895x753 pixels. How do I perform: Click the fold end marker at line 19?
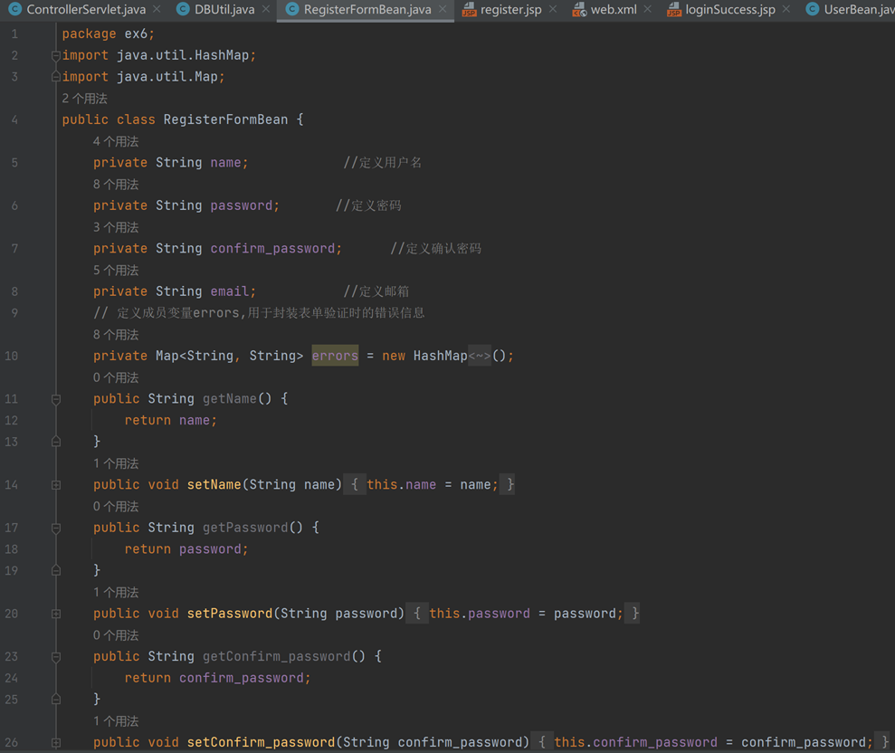[56, 570]
